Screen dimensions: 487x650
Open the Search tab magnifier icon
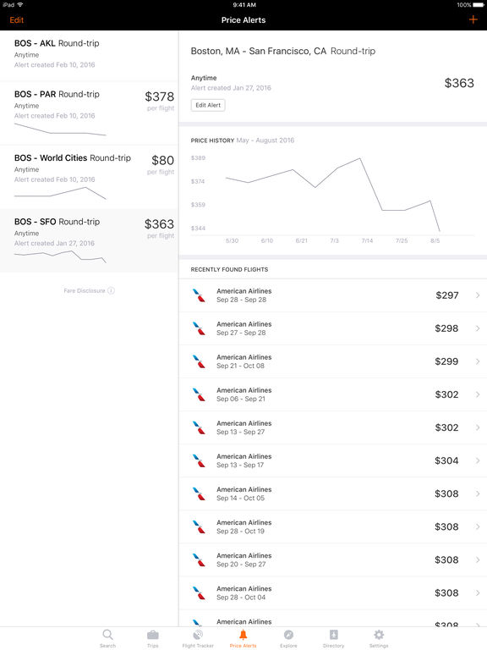(x=107, y=635)
